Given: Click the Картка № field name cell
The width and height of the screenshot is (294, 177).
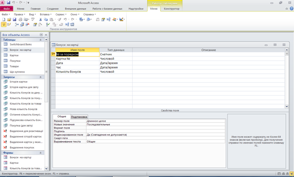Looking at the screenshot, I should [x=77, y=59].
